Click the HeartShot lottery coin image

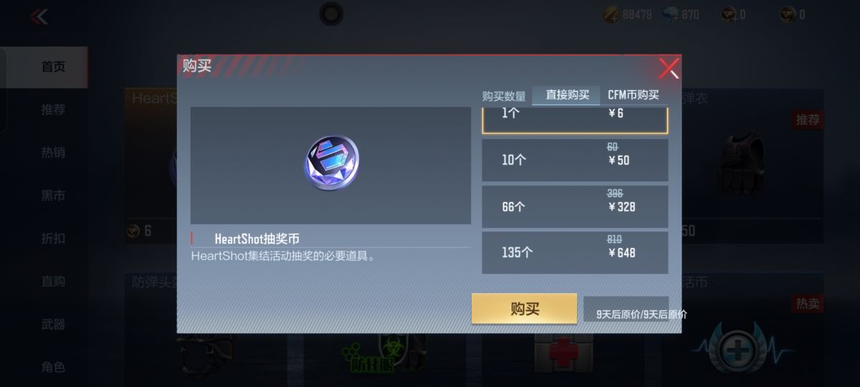pyautogui.click(x=331, y=163)
